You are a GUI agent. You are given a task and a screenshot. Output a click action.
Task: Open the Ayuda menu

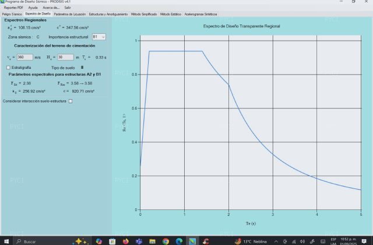point(33,8)
